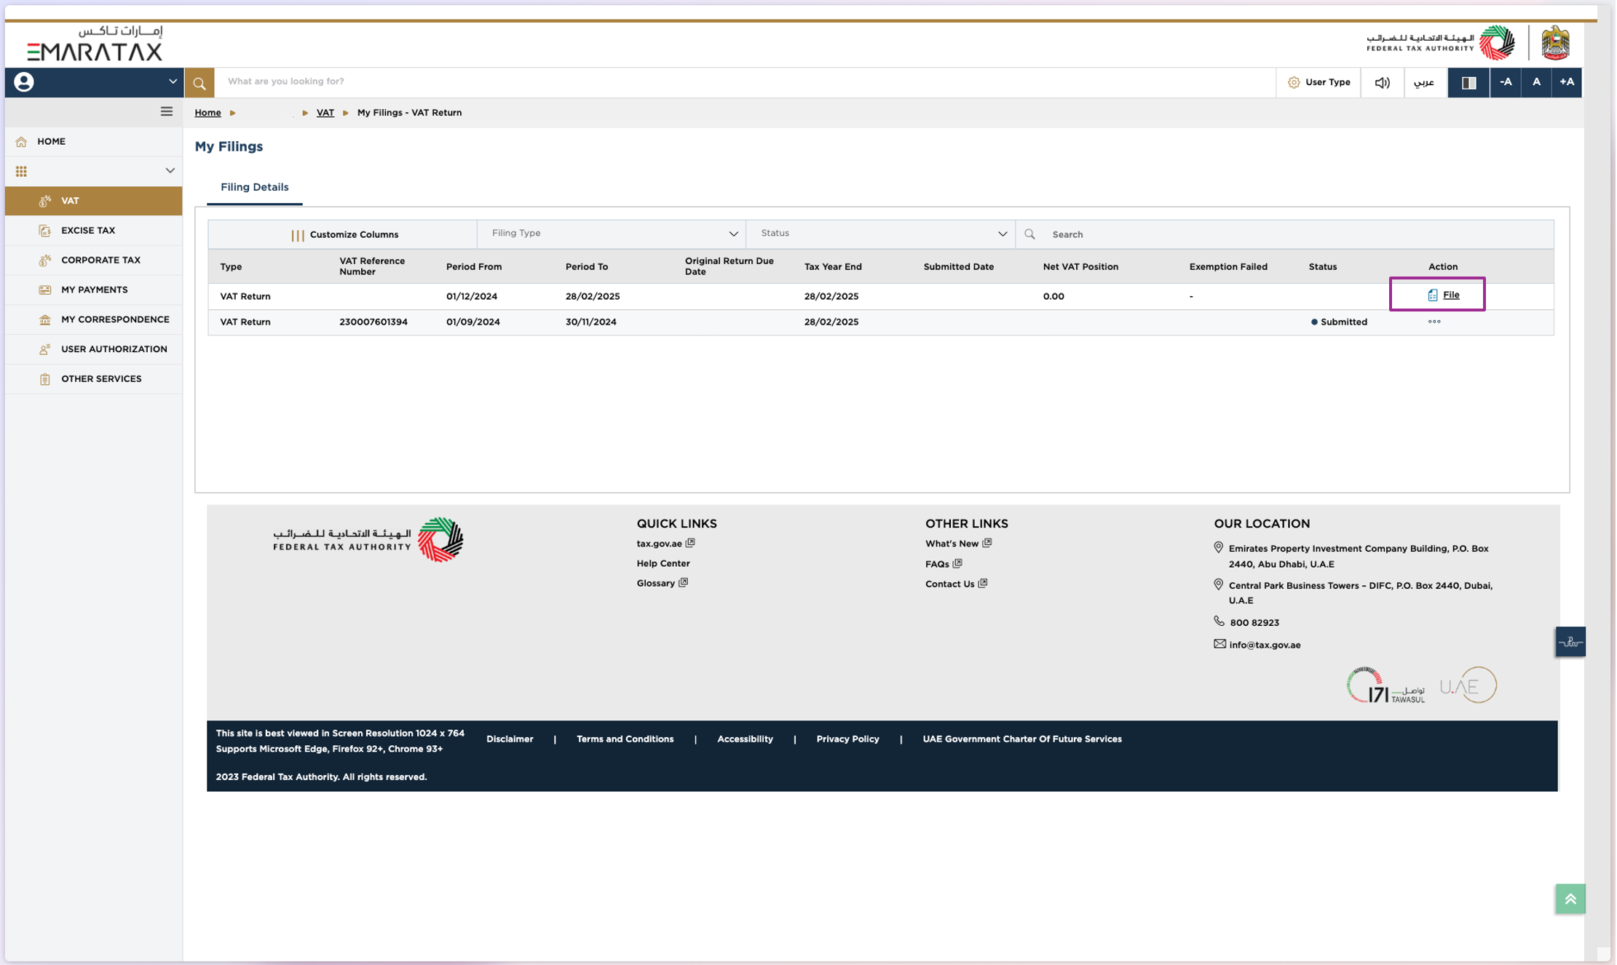The height and width of the screenshot is (965, 1617).
Task: Select the Filing Details tab
Action: click(254, 187)
